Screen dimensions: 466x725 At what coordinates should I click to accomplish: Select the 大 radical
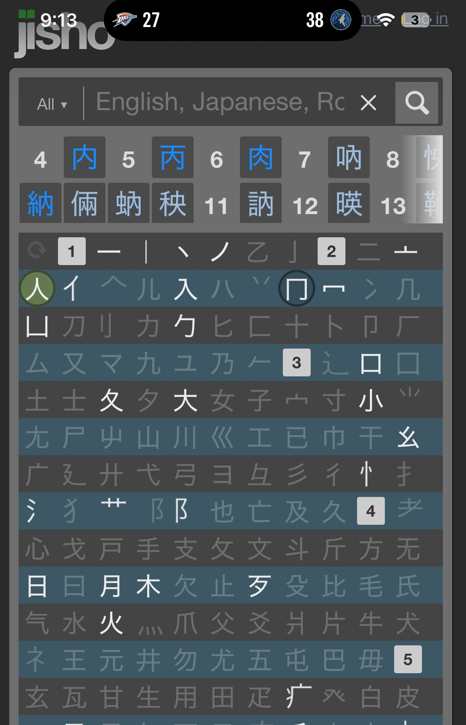click(x=185, y=400)
